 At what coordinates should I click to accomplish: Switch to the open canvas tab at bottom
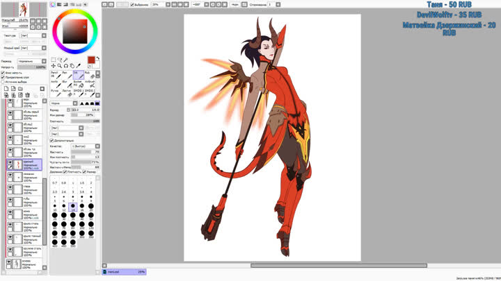point(124,272)
